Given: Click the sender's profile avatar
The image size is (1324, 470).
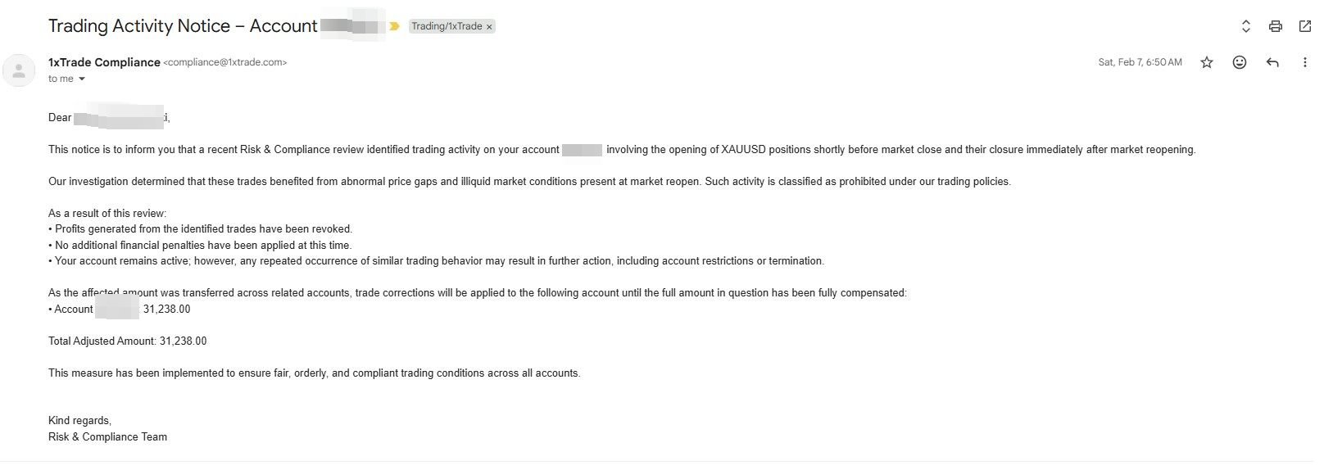Looking at the screenshot, I should point(19,70).
